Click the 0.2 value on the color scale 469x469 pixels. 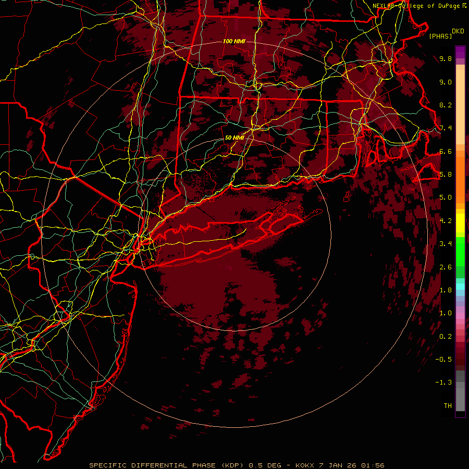(x=446, y=337)
